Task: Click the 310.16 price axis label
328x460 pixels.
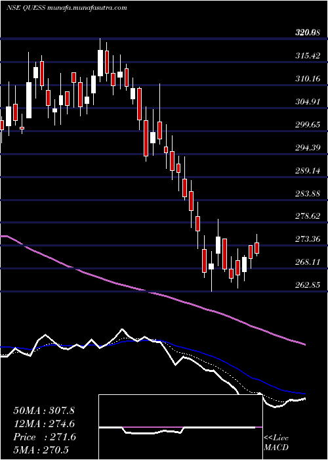Action: point(308,79)
